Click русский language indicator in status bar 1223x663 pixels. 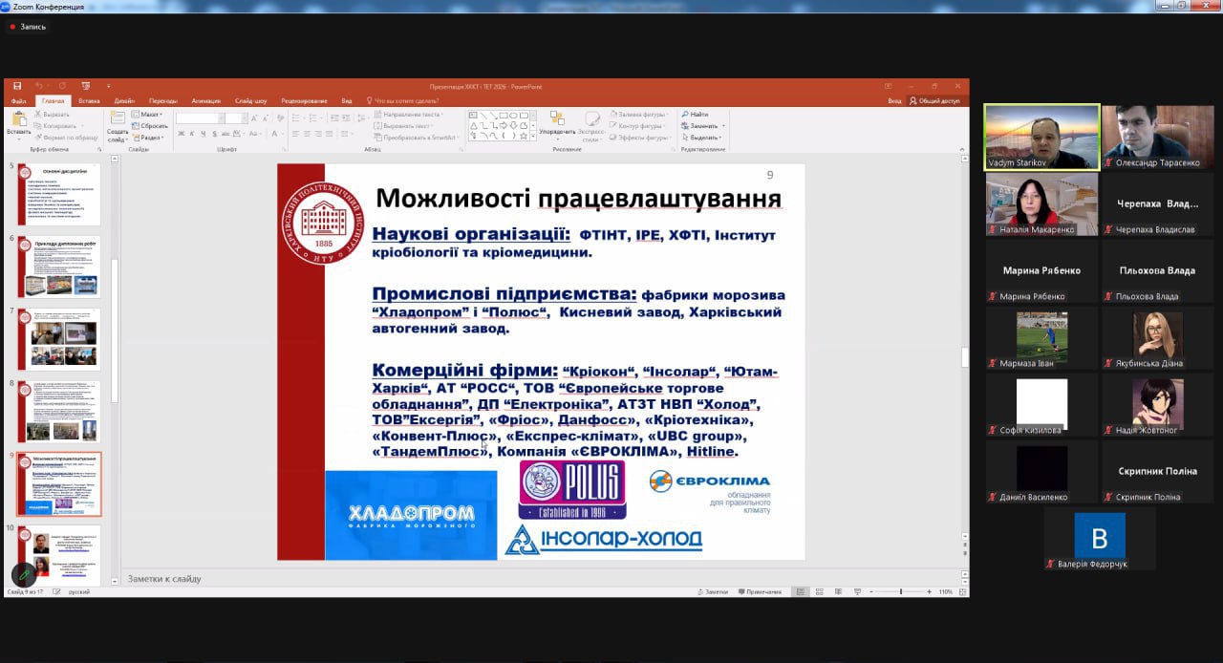click(79, 591)
